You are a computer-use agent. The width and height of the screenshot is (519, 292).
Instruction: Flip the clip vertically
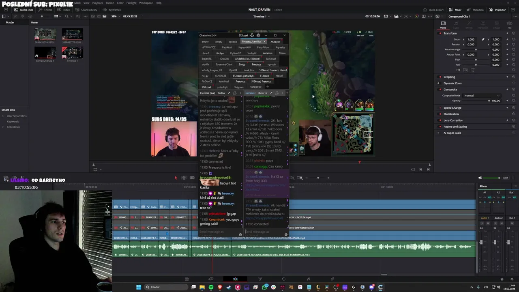pyautogui.click(x=473, y=70)
